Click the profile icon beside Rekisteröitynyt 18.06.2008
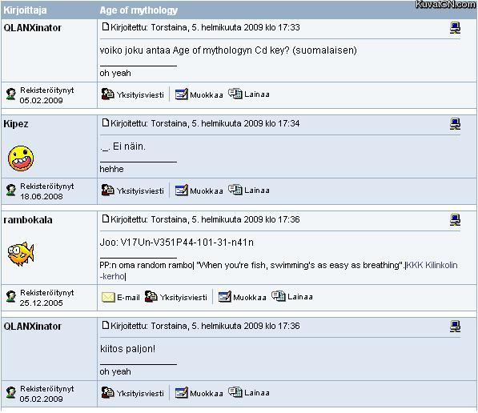Screen dimensions: 478x413 pyautogui.click(x=11, y=190)
